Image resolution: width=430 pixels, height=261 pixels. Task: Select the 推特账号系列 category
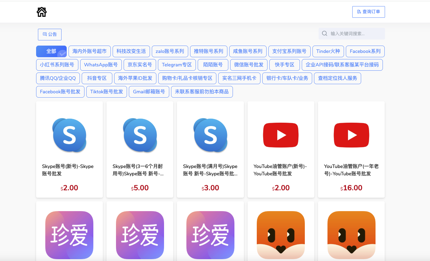click(209, 51)
